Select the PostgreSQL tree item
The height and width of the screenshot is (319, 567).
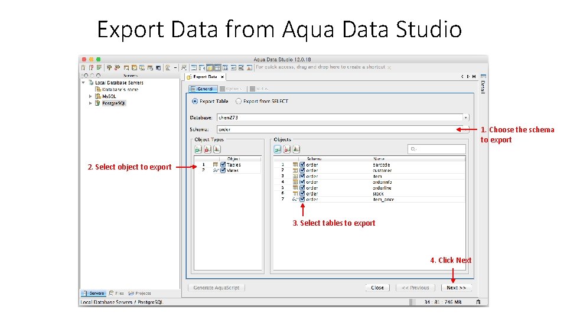[x=113, y=103]
